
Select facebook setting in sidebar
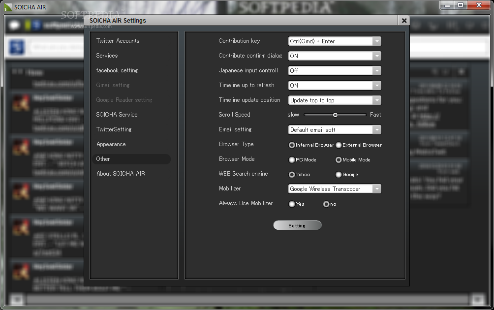point(117,70)
